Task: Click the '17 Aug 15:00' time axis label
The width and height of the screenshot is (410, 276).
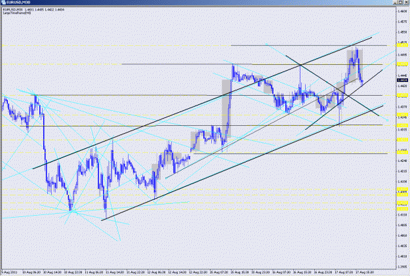Action: pyautogui.click(x=365, y=272)
